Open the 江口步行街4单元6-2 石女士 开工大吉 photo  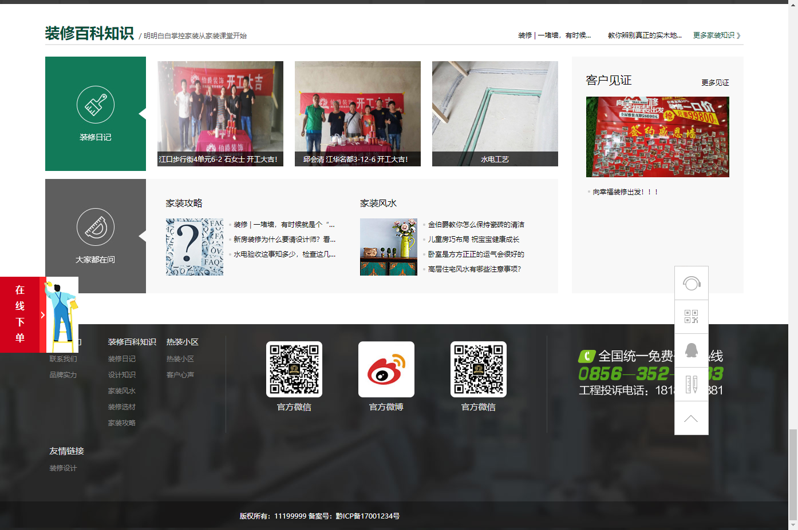(x=220, y=114)
